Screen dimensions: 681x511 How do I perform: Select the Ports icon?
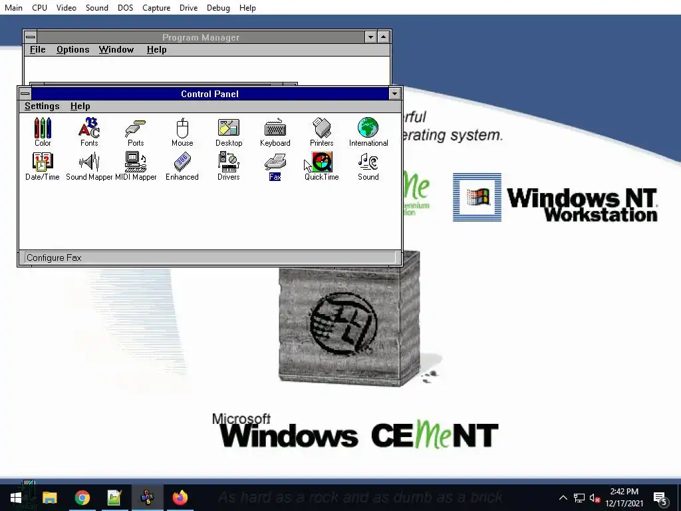pos(136,132)
